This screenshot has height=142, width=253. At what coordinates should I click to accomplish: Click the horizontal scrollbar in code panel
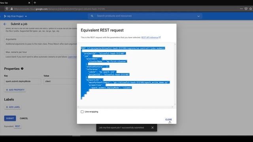point(125,107)
